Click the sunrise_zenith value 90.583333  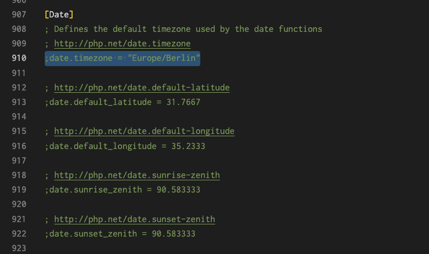coord(178,190)
